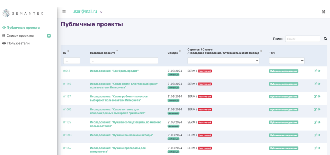This screenshot has height=155, width=330.
Task: Open the user@mail.ru account dropdown
Action: [87, 12]
